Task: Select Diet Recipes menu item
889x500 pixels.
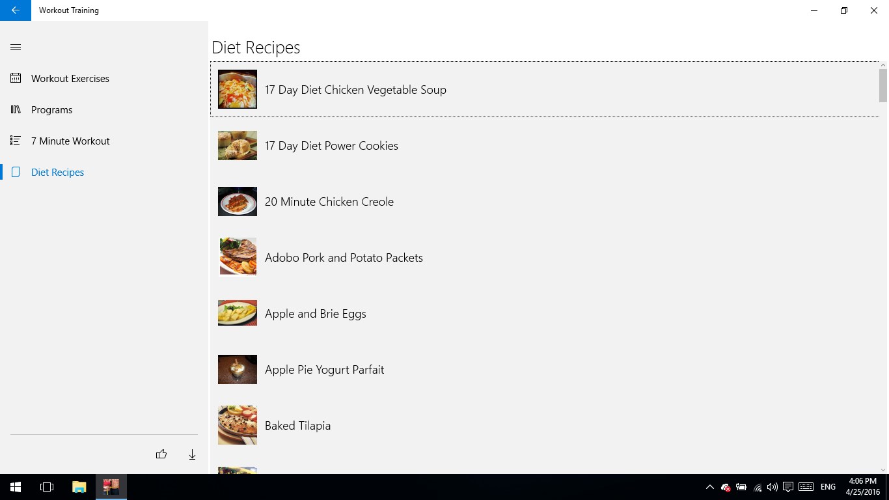Action: 57,172
